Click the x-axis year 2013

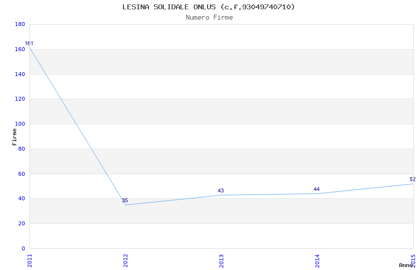pyautogui.click(x=221, y=261)
